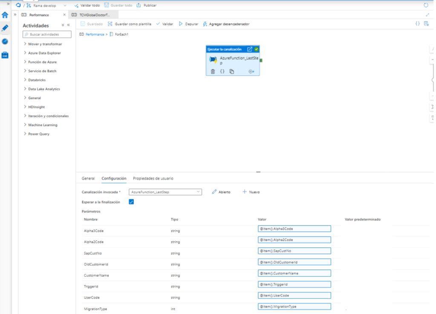
Task: Expand the Mover y transformar category
Action: coord(45,44)
